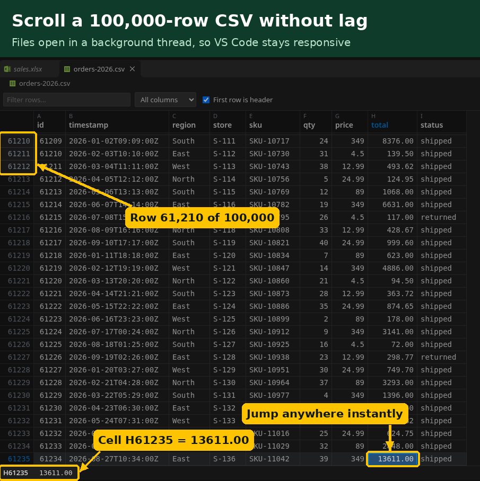This screenshot has height=481, width=480.
Task: Click sku cell SKU-10834
Action: [x=273, y=255]
